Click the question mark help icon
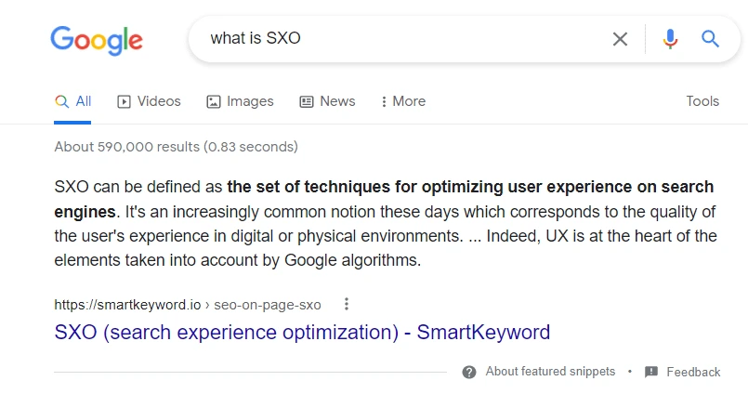This screenshot has height=394, width=748. (469, 372)
